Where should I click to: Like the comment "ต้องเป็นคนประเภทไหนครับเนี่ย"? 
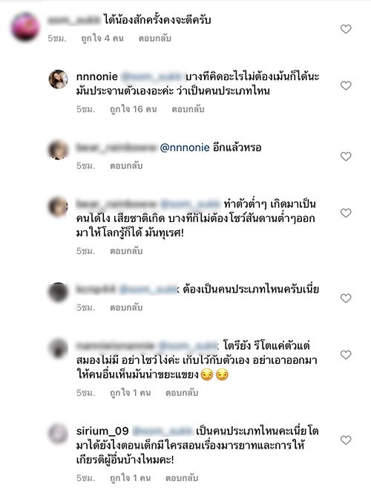coord(346,299)
